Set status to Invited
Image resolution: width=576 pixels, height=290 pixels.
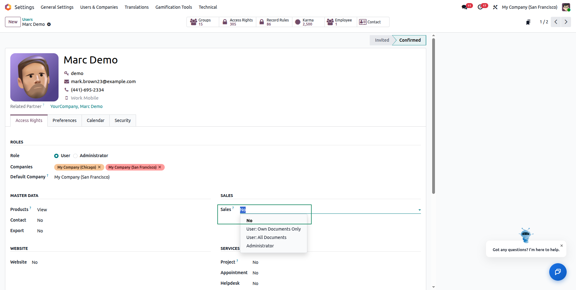pos(382,40)
